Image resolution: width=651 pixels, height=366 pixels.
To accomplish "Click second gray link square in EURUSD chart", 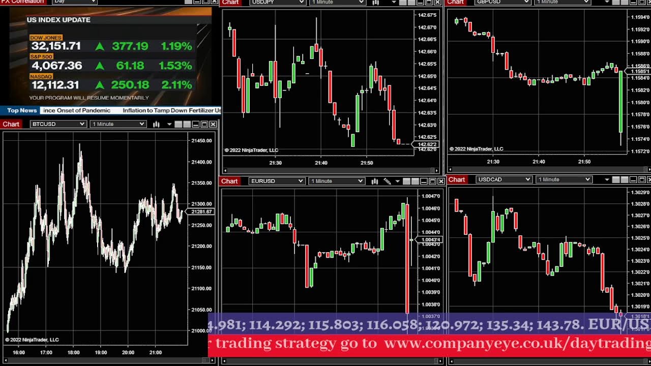I will coord(415,181).
